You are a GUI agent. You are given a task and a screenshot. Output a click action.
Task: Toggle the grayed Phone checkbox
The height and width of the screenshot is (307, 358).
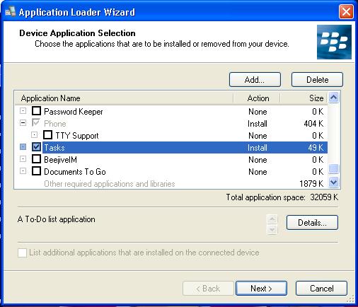pos(36,123)
